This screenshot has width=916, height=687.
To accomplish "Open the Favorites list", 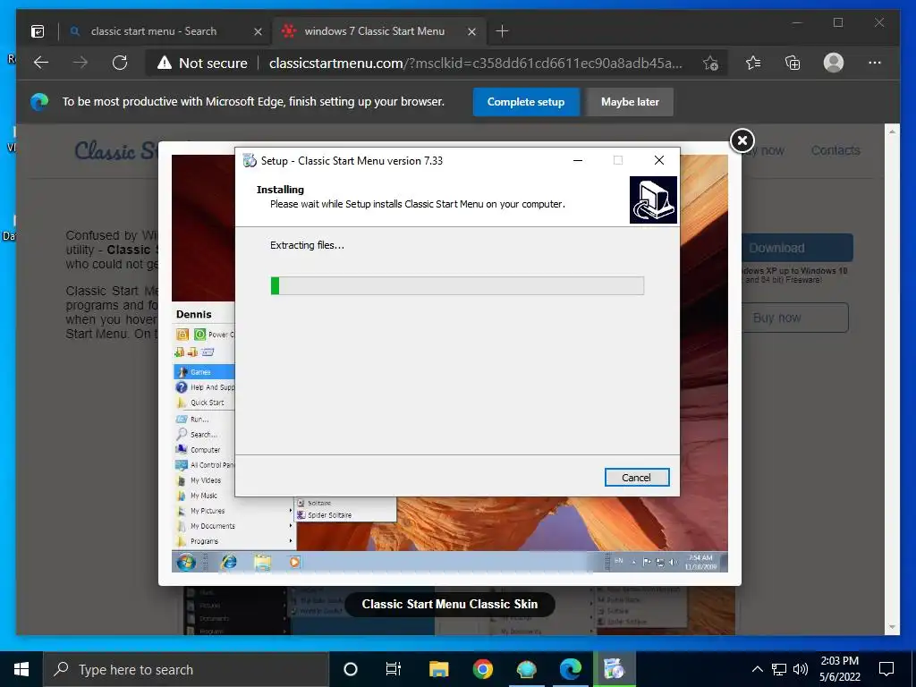I will coord(753,63).
